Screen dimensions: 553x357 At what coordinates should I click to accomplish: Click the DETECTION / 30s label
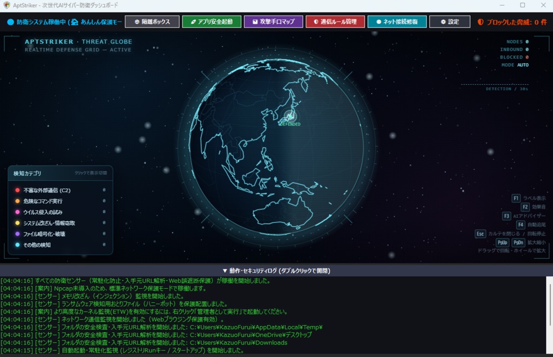tap(507, 89)
